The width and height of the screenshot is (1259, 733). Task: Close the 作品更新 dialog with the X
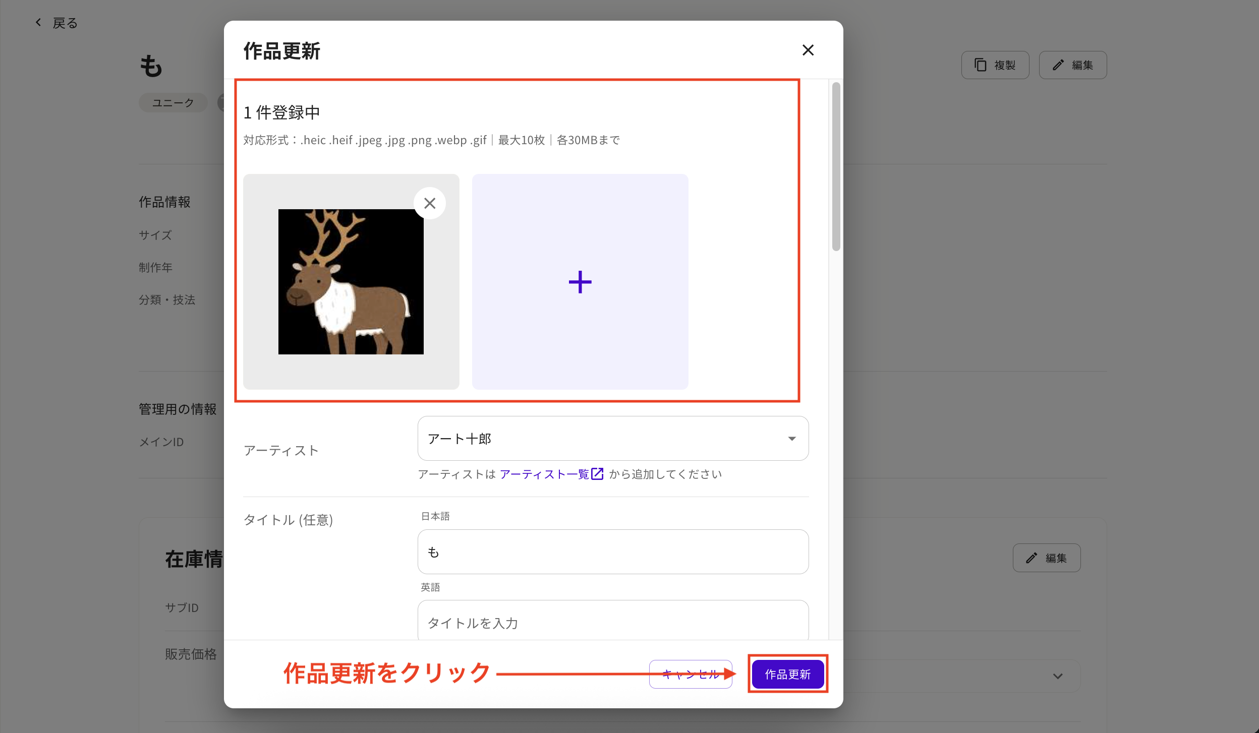(808, 50)
